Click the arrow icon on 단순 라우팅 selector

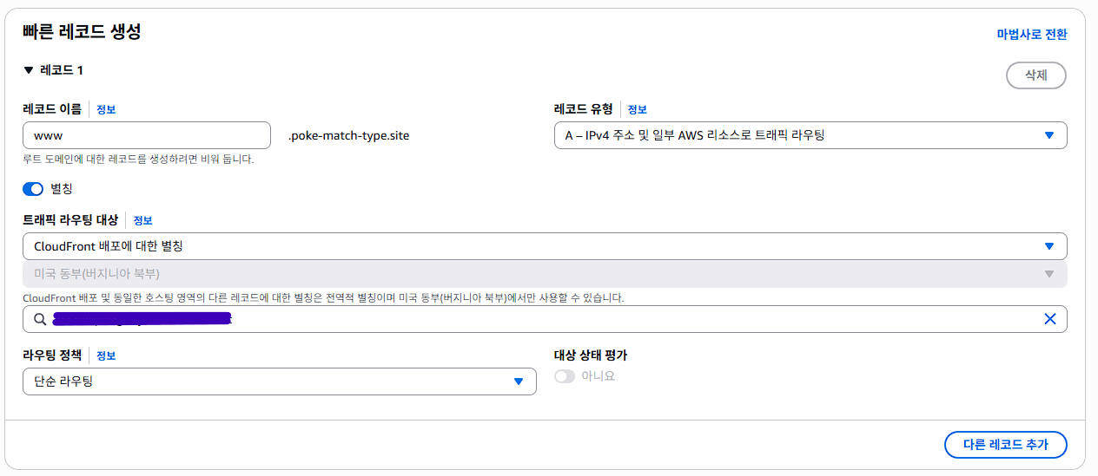point(519,381)
